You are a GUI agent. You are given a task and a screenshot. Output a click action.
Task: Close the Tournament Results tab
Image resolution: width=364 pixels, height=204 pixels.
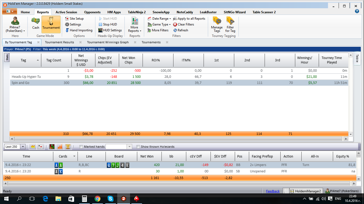click(80, 42)
